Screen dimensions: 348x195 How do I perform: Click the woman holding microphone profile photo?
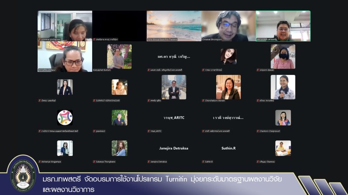coord(283,87)
